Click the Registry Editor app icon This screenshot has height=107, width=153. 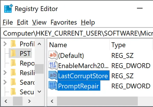click(x=8, y=8)
